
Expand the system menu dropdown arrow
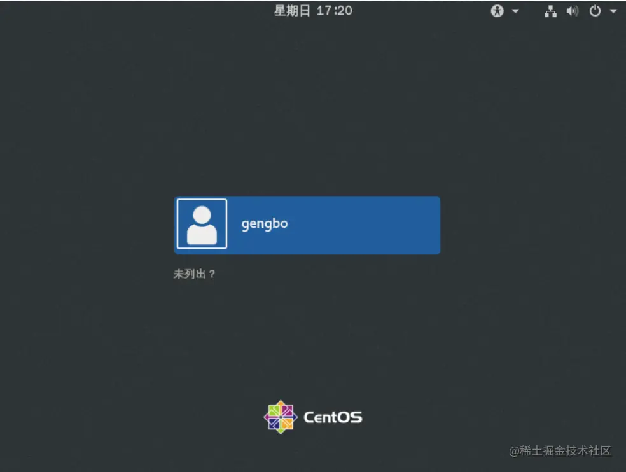click(x=613, y=11)
